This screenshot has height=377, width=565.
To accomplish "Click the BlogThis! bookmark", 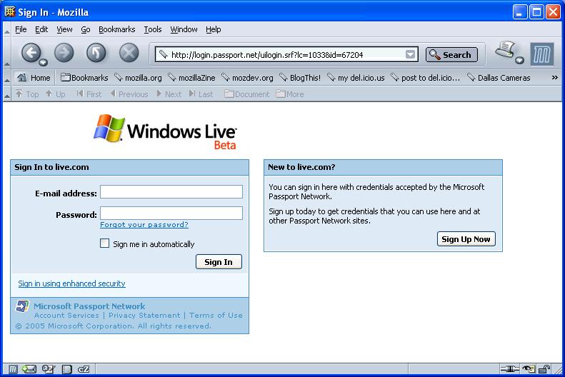I will point(300,77).
